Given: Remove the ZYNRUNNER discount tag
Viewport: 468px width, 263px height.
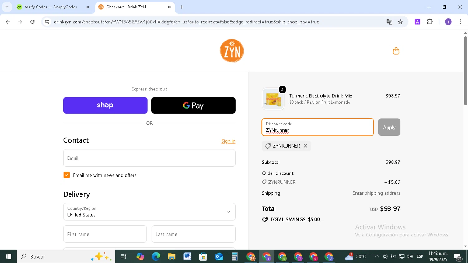Looking at the screenshot, I should 305,146.
